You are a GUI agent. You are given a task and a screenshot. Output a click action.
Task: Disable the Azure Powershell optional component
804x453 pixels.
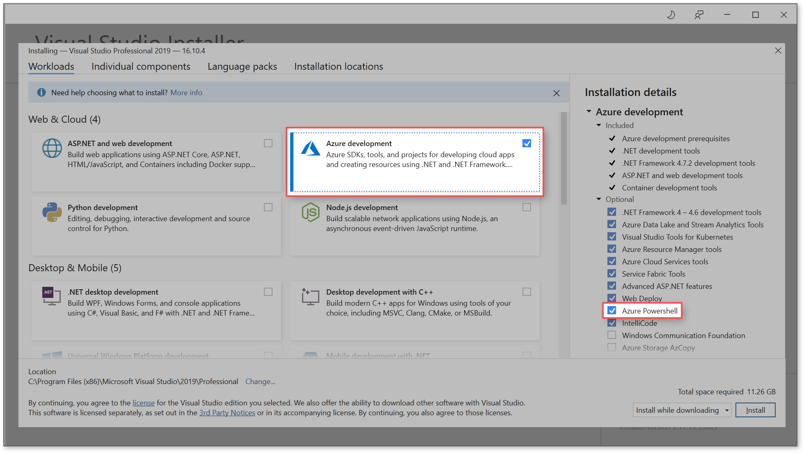[x=612, y=311]
